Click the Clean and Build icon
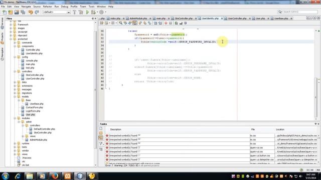 tap(81, 12)
